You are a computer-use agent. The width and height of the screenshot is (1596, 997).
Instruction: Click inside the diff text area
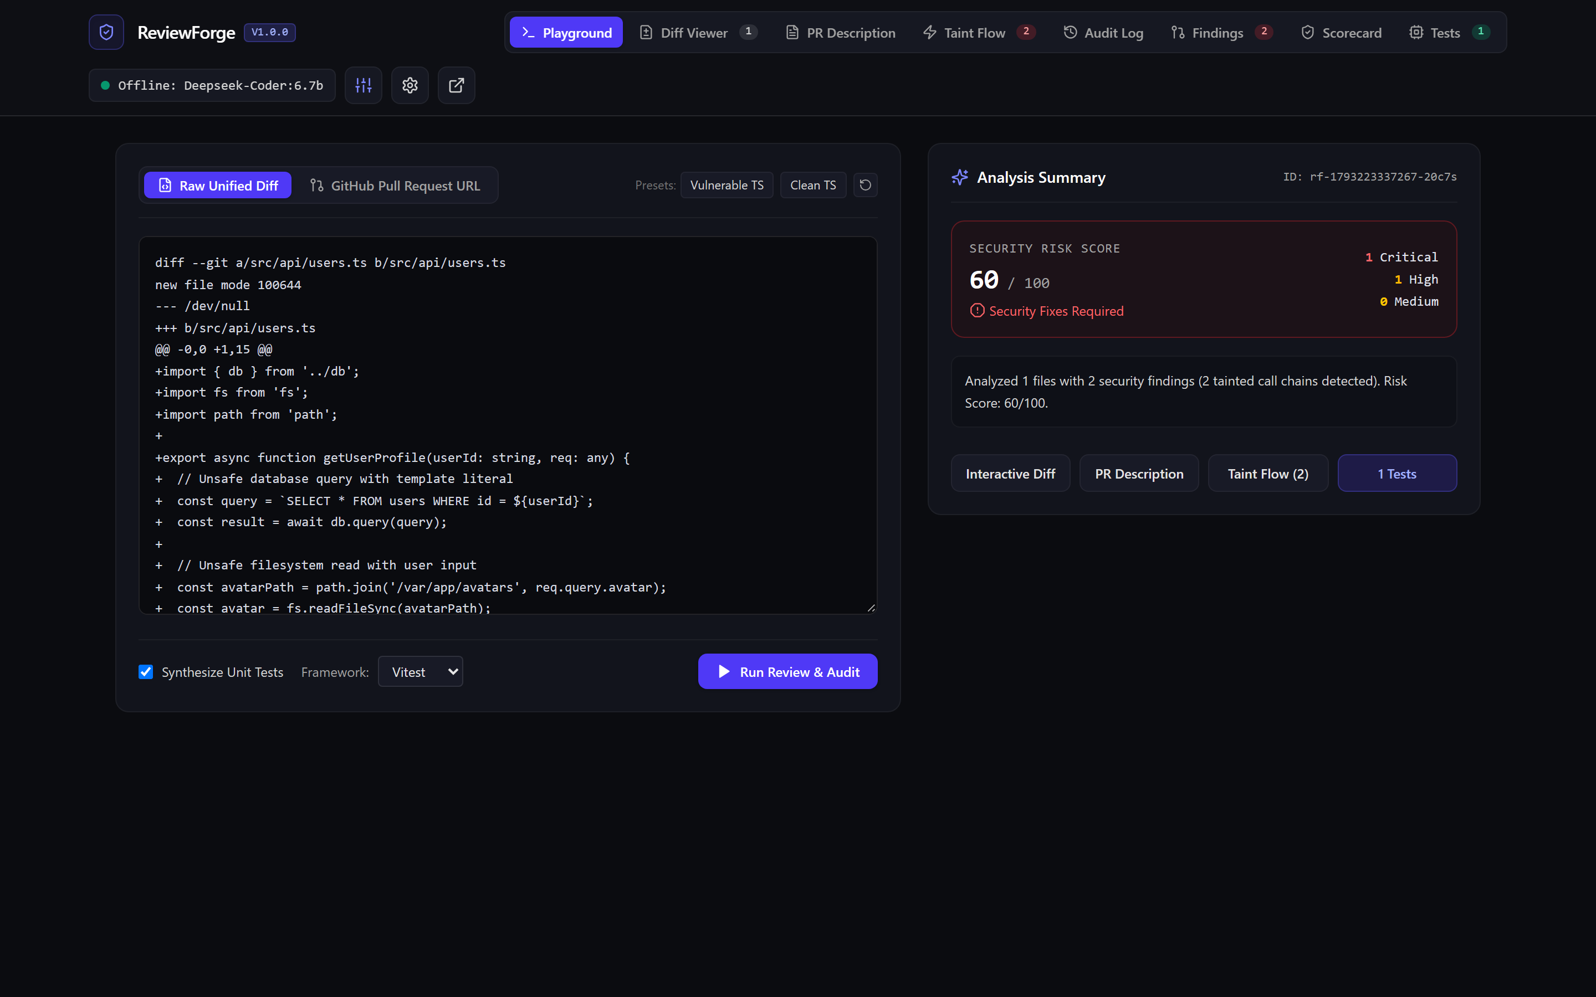[508, 425]
